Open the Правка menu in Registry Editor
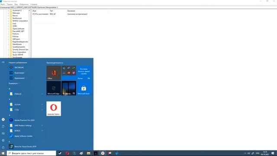The image size is (277, 156). tap(10, 4)
